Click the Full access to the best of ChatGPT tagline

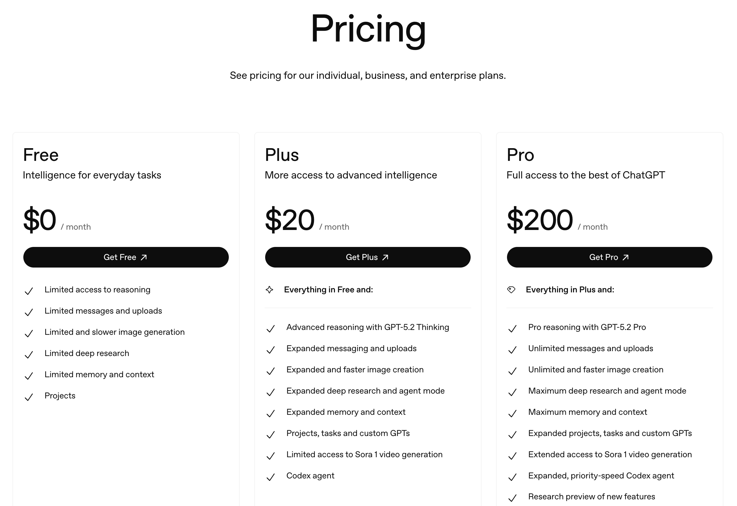pos(585,175)
